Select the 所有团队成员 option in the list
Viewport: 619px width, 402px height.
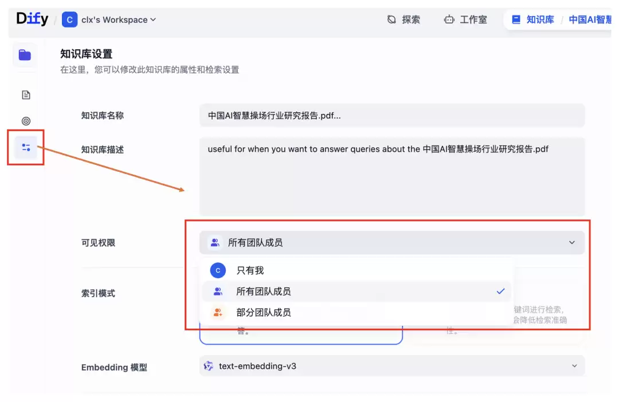coord(357,291)
